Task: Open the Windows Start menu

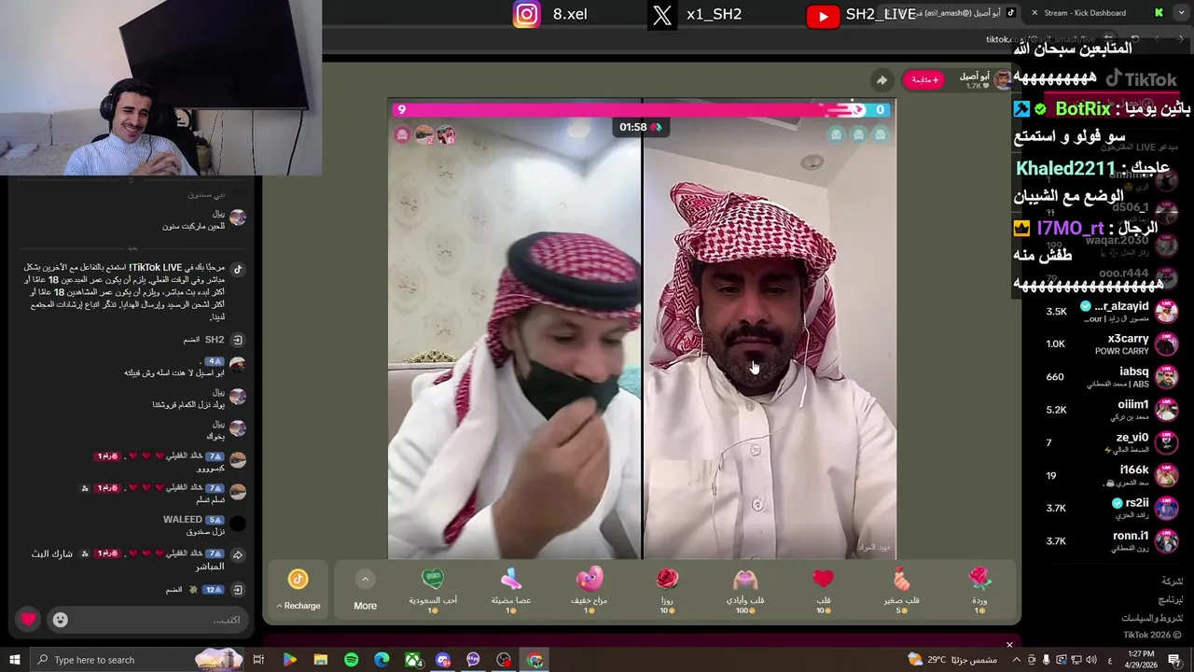Action: pos(14,660)
